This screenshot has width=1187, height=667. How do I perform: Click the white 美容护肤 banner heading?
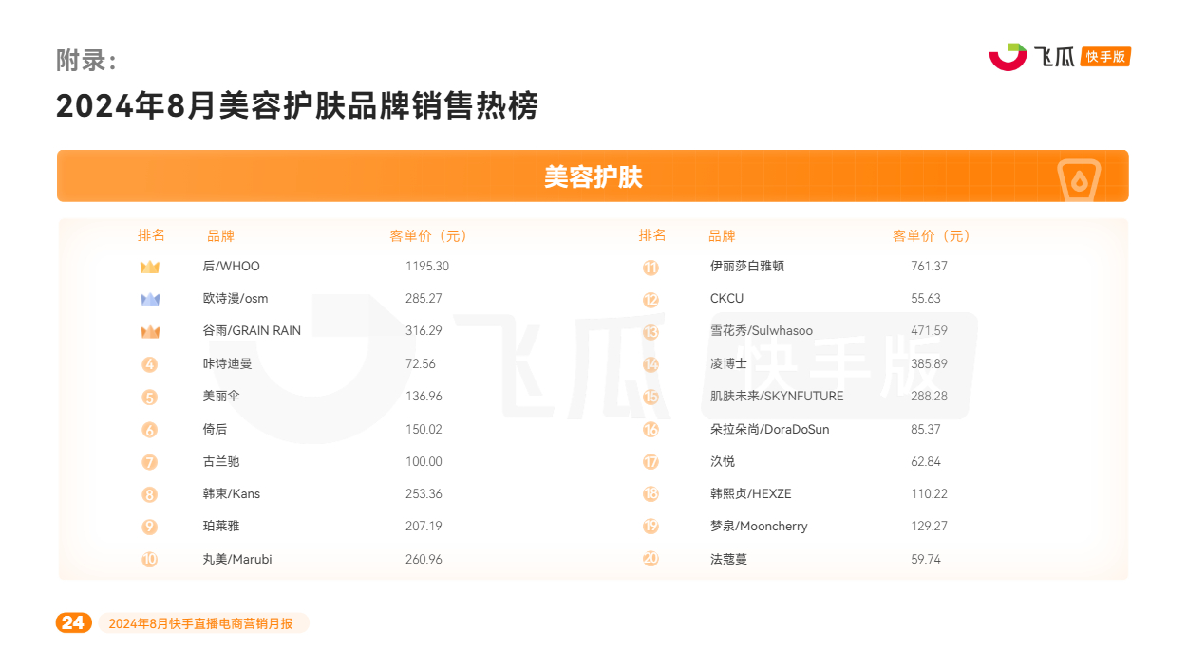pyautogui.click(x=593, y=177)
